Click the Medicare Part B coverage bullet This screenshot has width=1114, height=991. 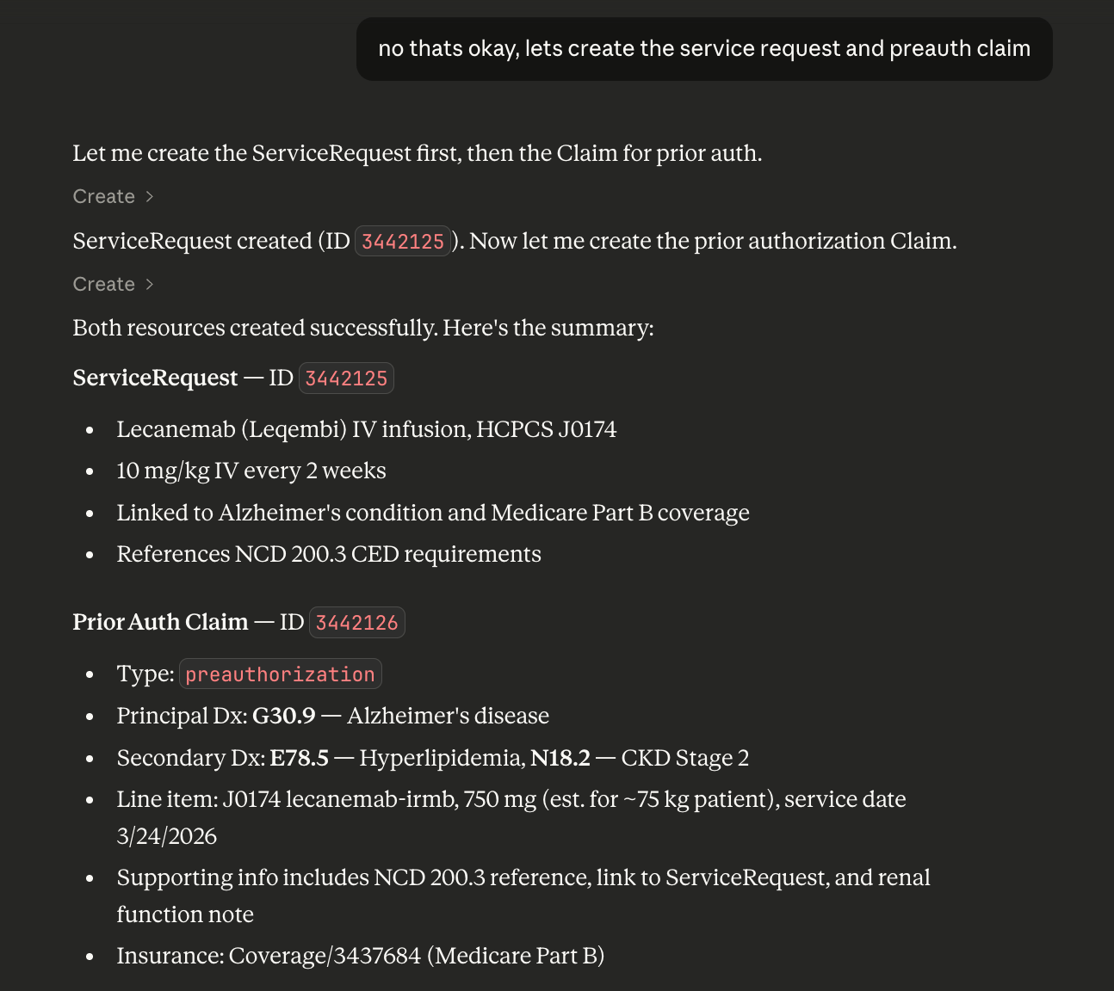(x=432, y=514)
